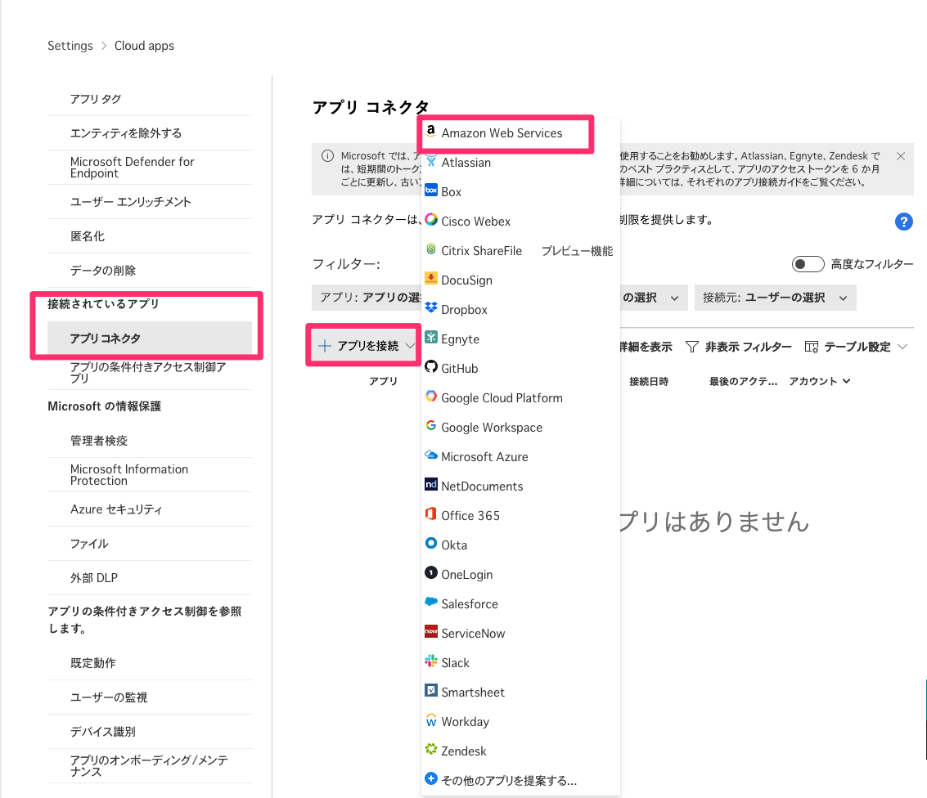Viewport: 927px width, 798px height.
Task: Sort by the 最後のアクテ... column header
Action: click(x=743, y=382)
